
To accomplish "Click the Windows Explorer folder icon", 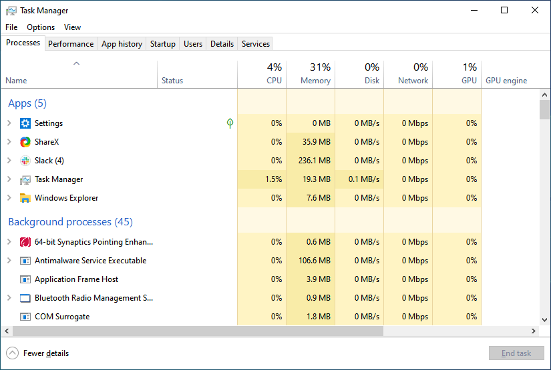I will (x=25, y=198).
